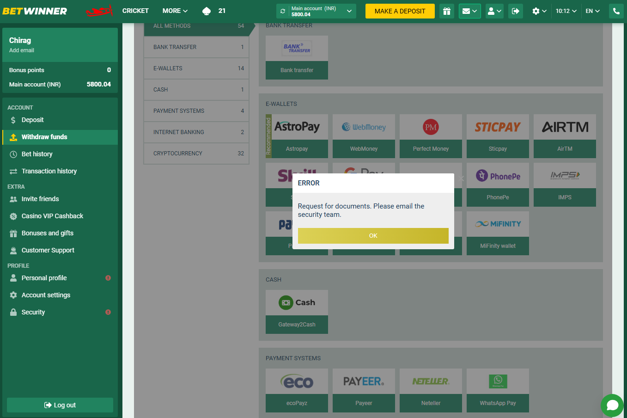The image size is (627, 418).
Task: Change language via EN dropdown
Action: 593,11
